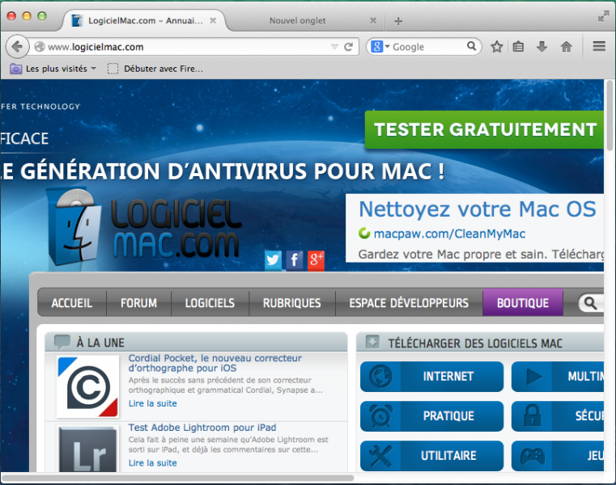Expand the URL history dropdown arrow
616x485 pixels.
[334, 47]
